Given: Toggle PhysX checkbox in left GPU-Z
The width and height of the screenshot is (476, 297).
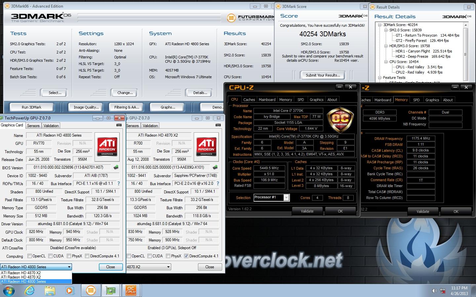Looking at the screenshot, I should click(69, 256).
